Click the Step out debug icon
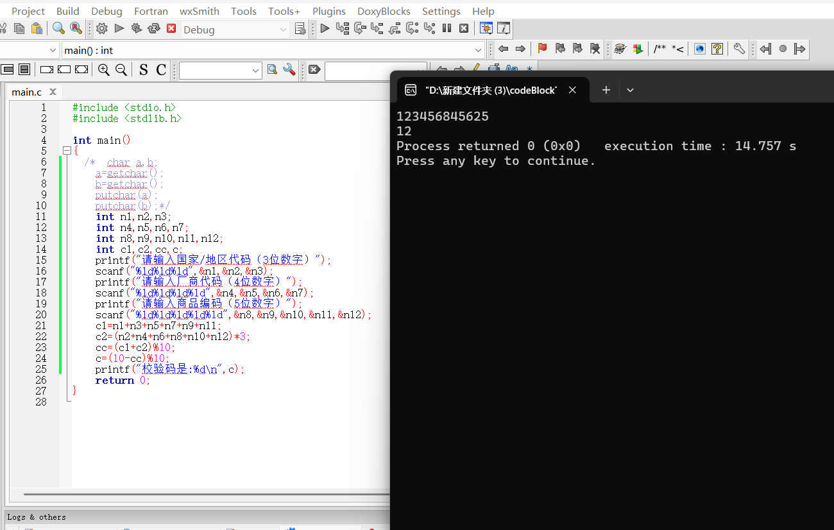Screen dimensions: 834x530 click(x=395, y=28)
